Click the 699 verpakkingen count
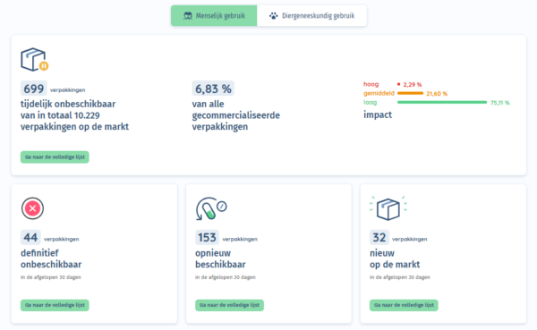The image size is (537, 330). (x=34, y=89)
